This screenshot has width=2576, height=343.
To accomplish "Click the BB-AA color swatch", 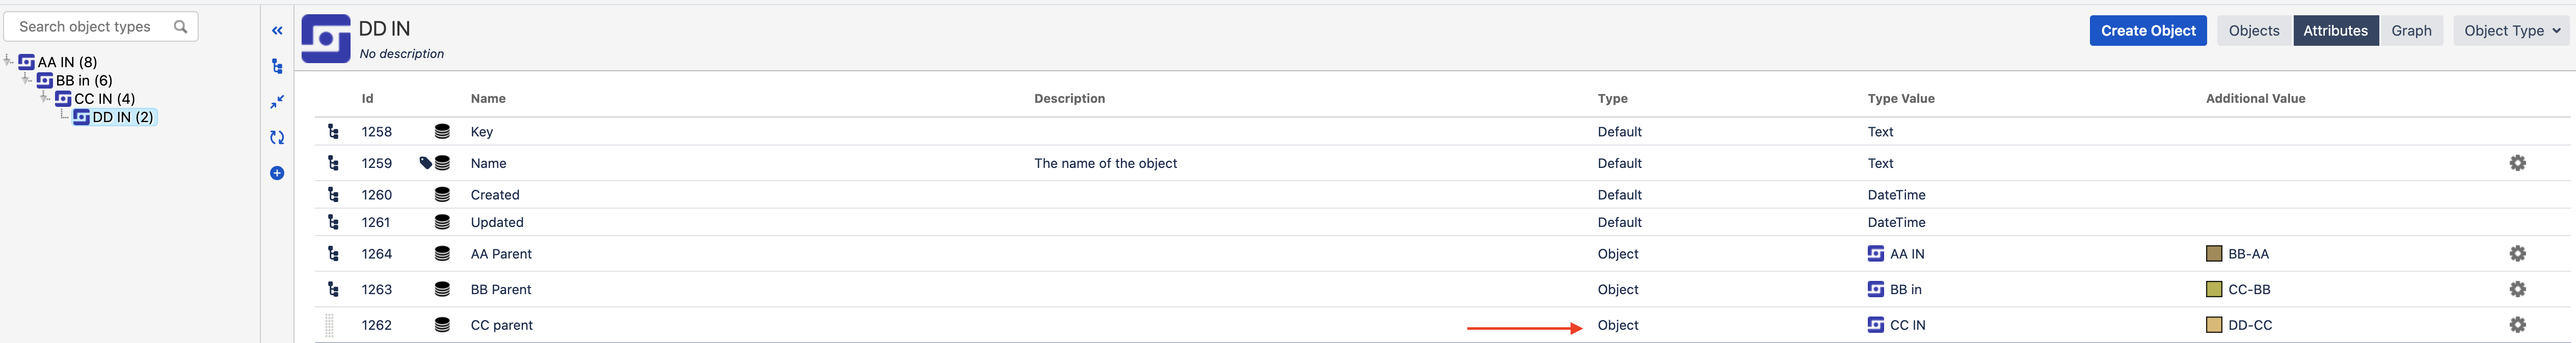I will [2213, 254].
